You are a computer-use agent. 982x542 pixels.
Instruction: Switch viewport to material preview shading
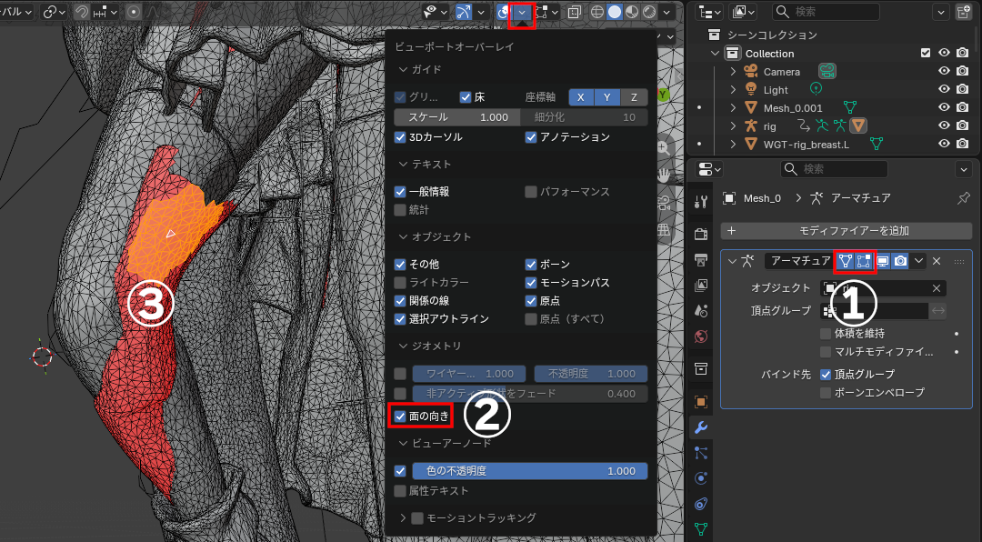[632, 12]
